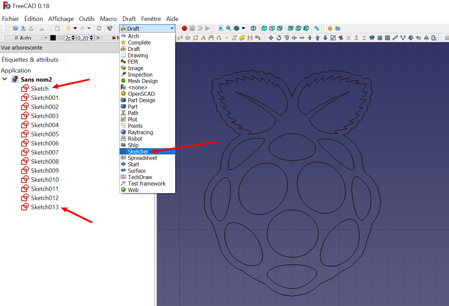Choose Part Design in the workbench list
This screenshot has width=449, height=306.
(147, 100)
